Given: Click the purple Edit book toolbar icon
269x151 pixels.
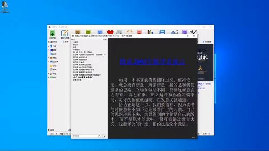Looking at the screenshot, I should tap(185, 32).
